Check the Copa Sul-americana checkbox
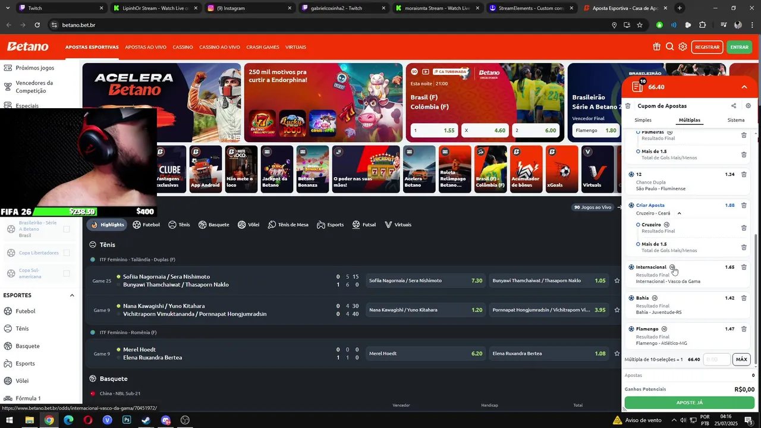The height and width of the screenshot is (428, 761). click(67, 273)
